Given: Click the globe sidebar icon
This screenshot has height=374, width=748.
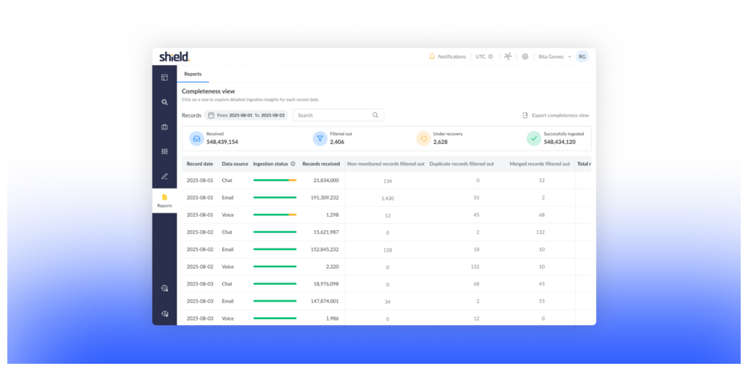Looking at the screenshot, I should pyautogui.click(x=164, y=288).
